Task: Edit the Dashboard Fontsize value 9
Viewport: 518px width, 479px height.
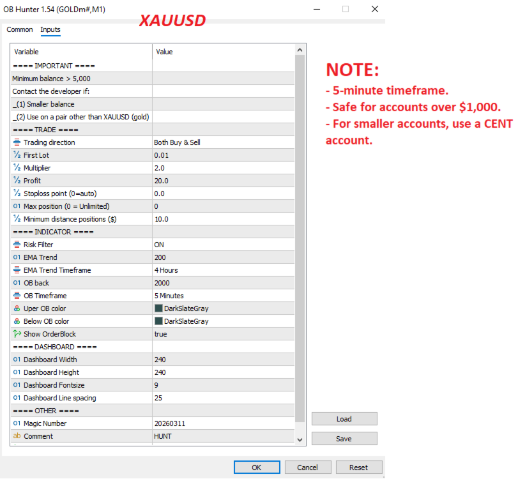Action: click(224, 385)
